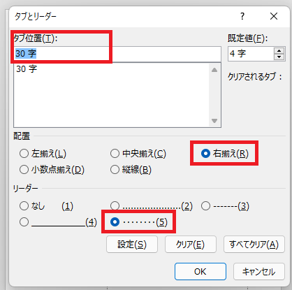
Task: Choose dotted leader option (2)
Action: pos(152,206)
